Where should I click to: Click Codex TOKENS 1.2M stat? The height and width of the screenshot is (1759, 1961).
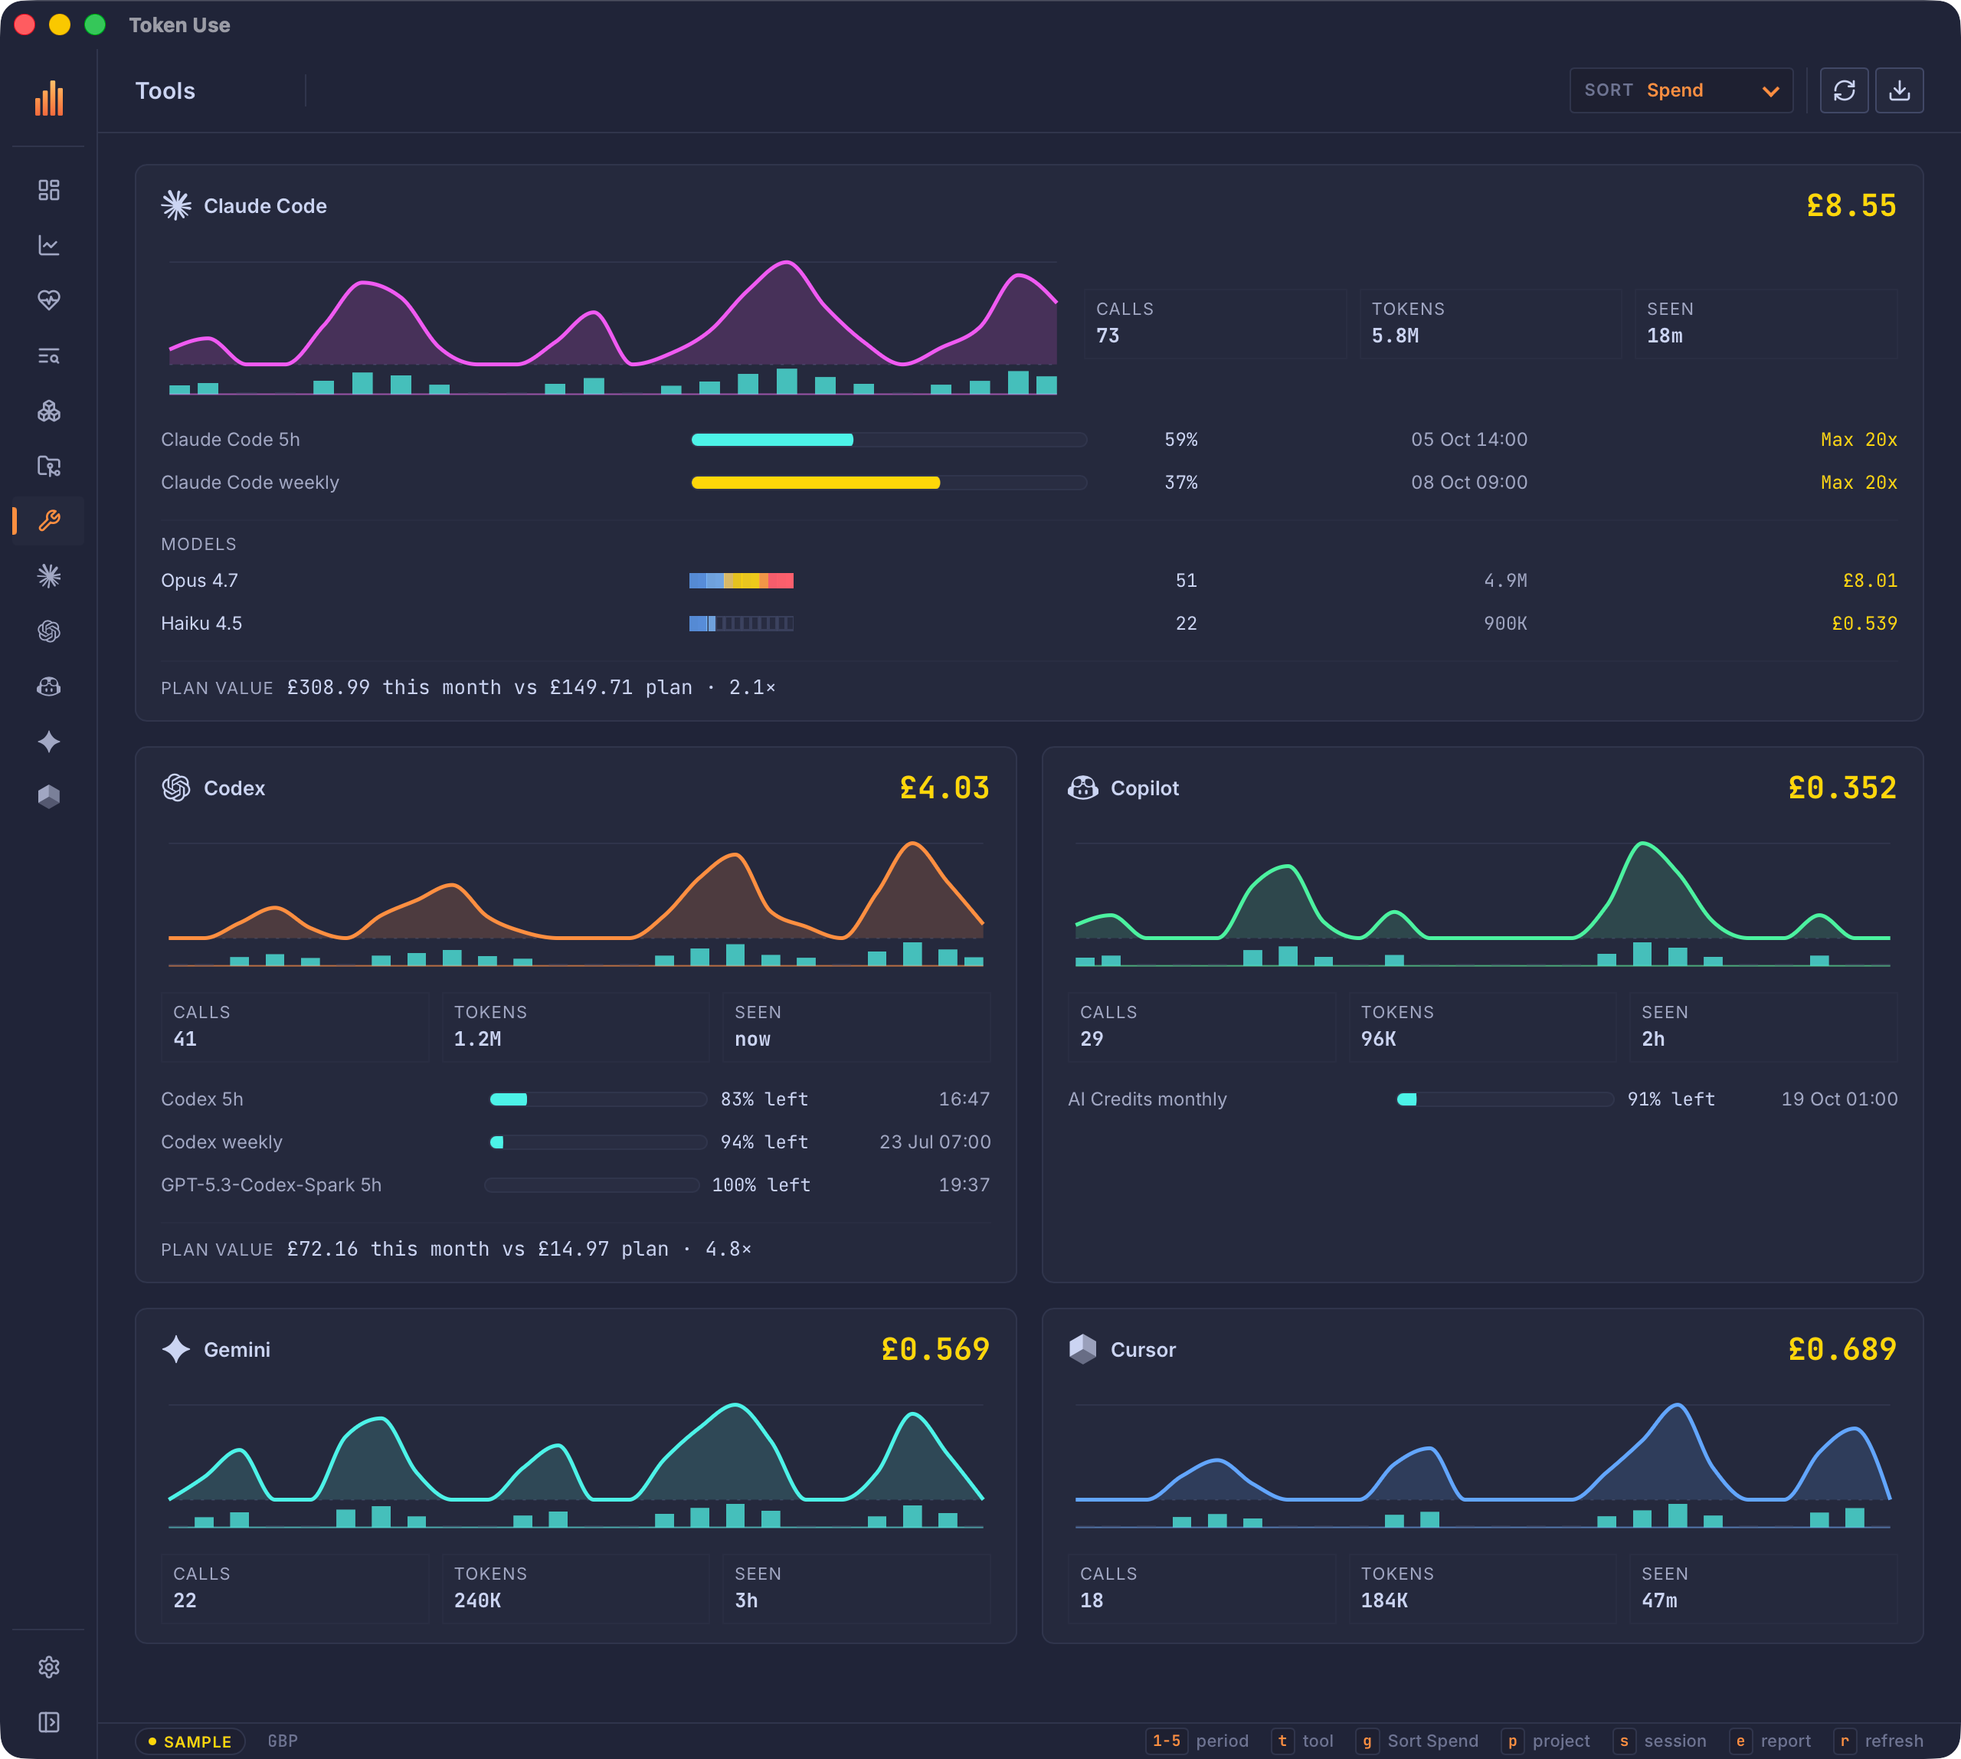(x=576, y=1027)
